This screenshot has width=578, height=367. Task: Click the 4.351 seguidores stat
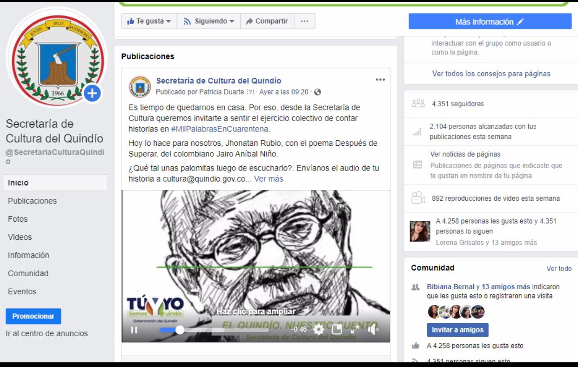click(x=458, y=104)
